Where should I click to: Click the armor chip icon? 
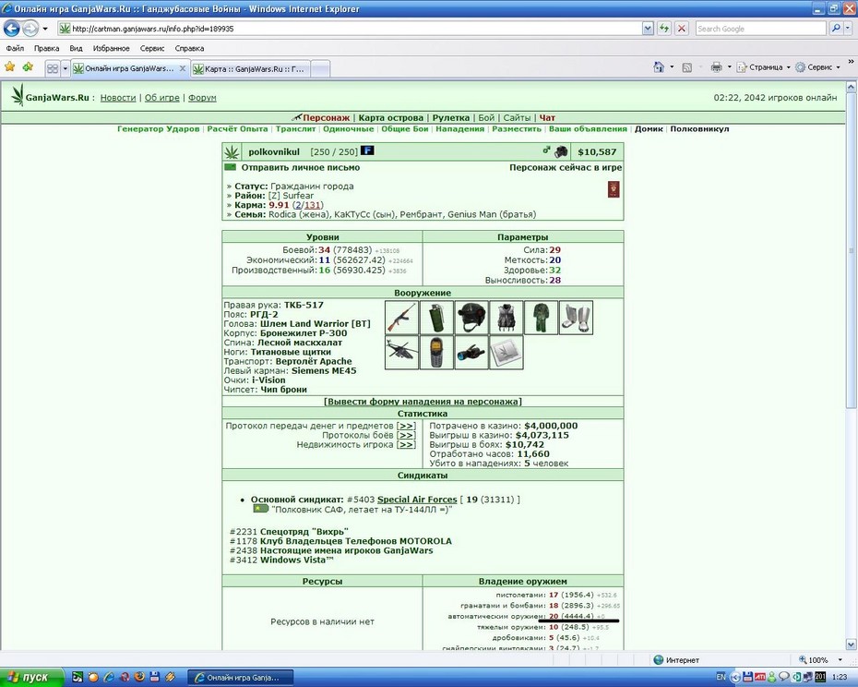[x=506, y=352]
